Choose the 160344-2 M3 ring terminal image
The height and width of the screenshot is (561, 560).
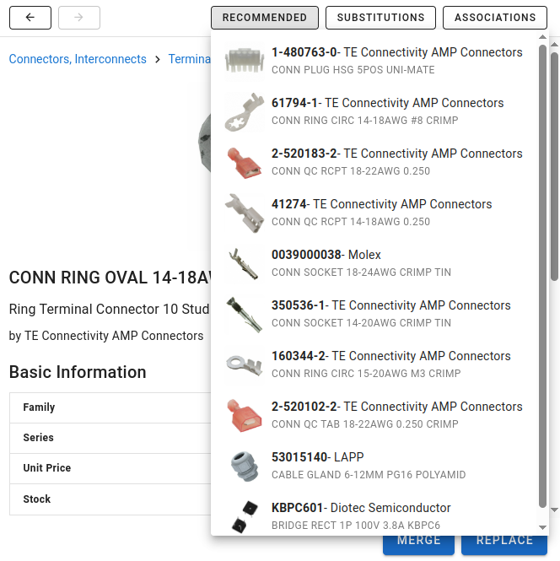tap(245, 364)
